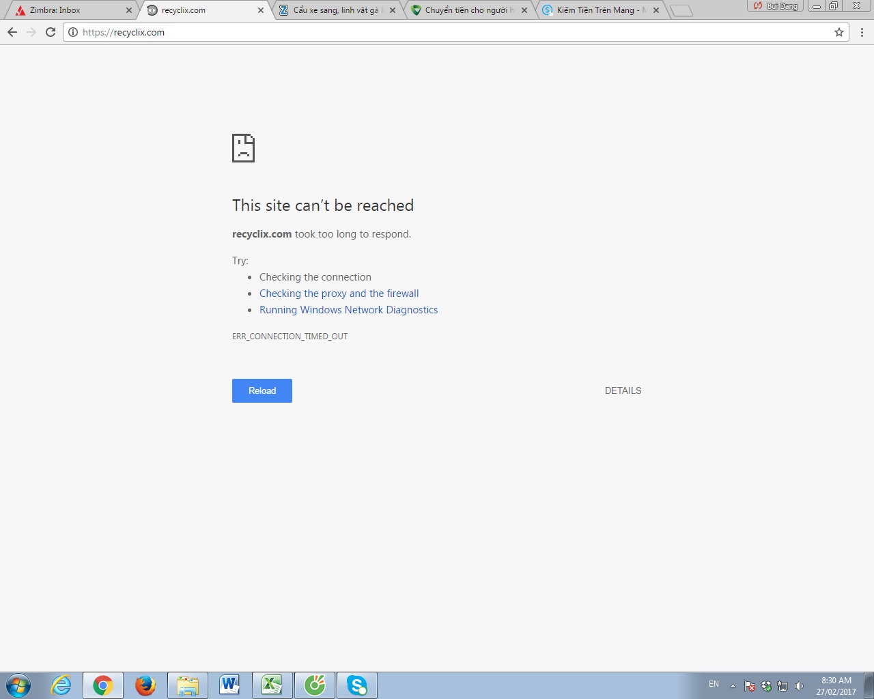The width and height of the screenshot is (874, 699).
Task: Open the Chrome three-dot menu
Action: point(862,32)
